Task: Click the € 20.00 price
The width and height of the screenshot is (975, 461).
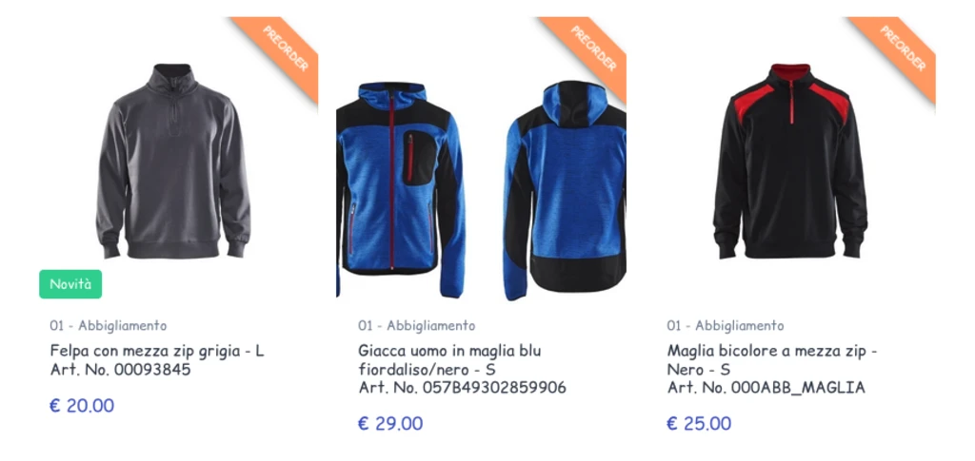Action: pyautogui.click(x=82, y=406)
